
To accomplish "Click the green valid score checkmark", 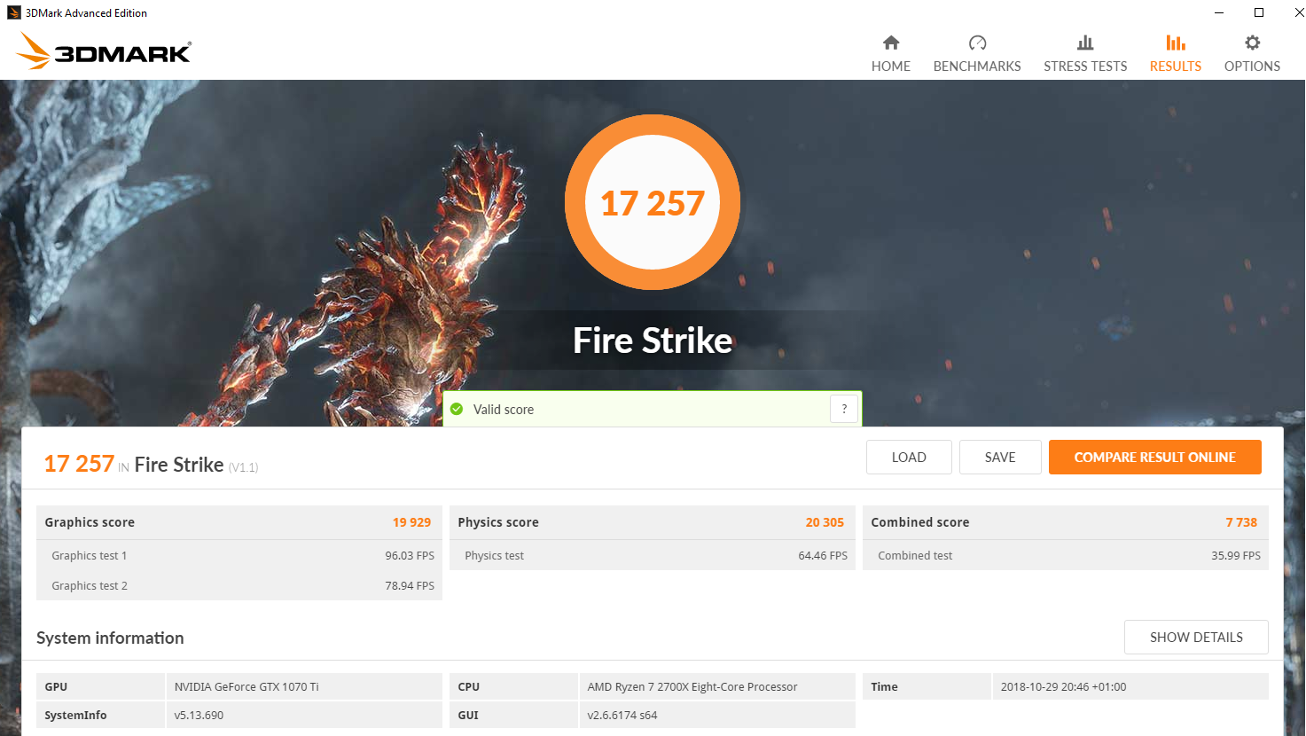I will 457,409.
